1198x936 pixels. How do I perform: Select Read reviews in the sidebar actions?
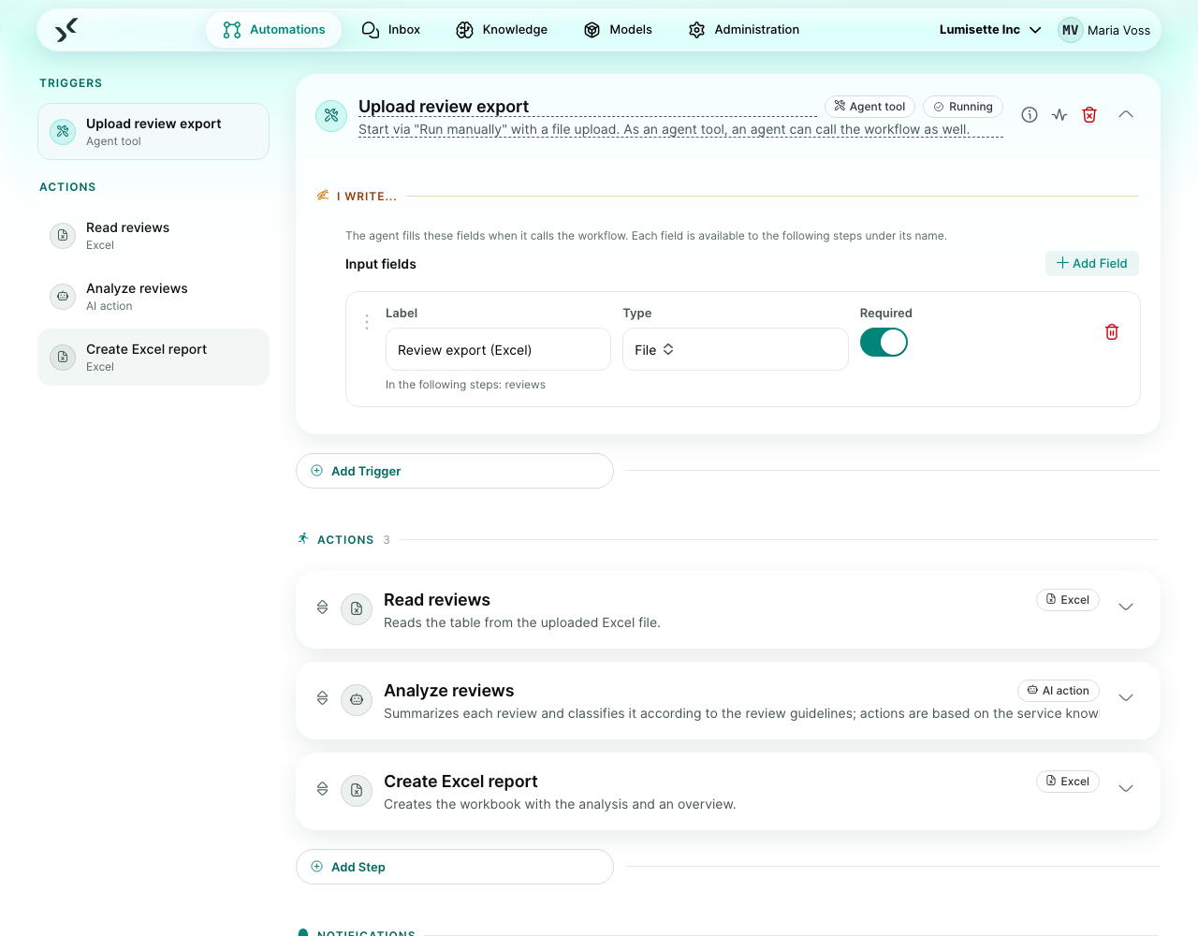coord(153,236)
